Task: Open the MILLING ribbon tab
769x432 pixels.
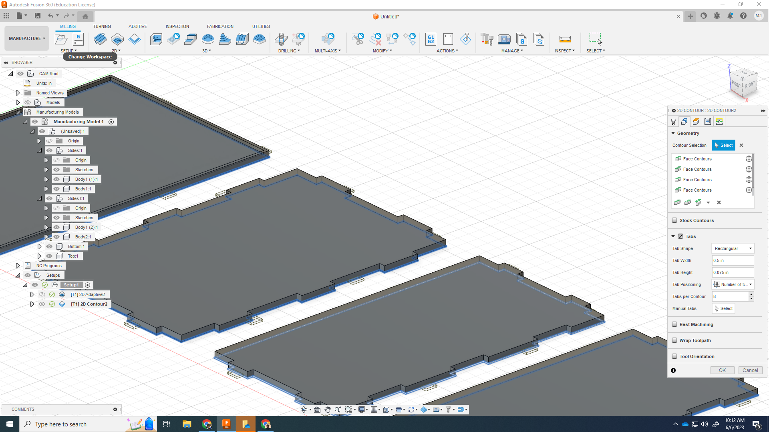Action: 67,26
